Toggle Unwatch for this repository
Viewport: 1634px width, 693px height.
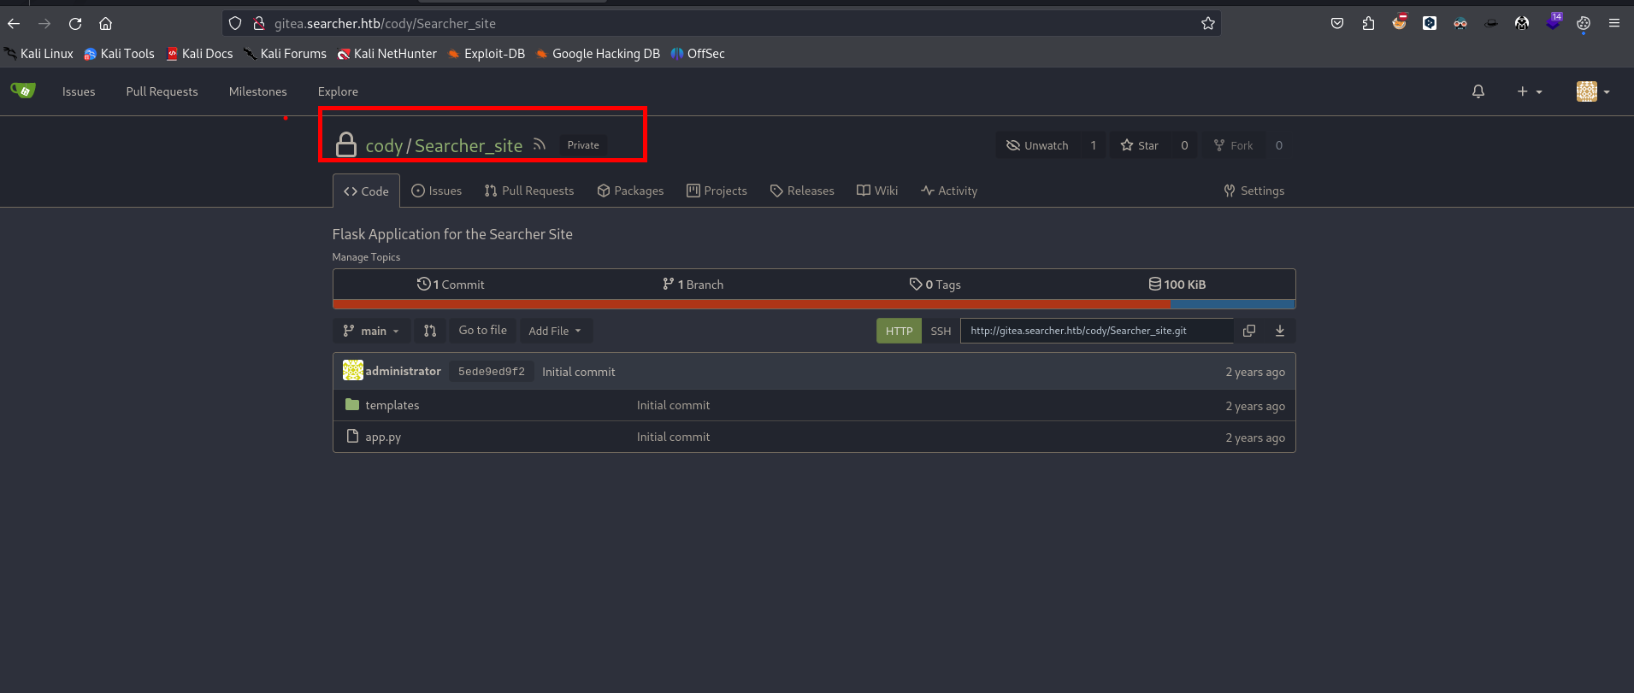coord(1037,145)
